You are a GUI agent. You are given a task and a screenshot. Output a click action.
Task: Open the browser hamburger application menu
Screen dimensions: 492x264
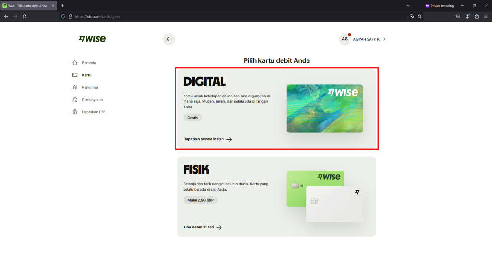pos(485,16)
